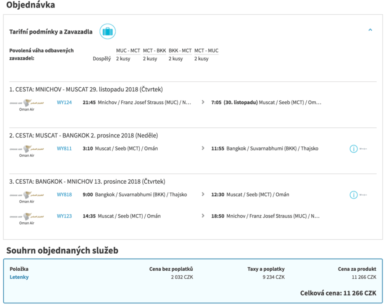This screenshot has height=306, width=385.
Task: Select BKK - MCT baggage column header
Action: 180,51
